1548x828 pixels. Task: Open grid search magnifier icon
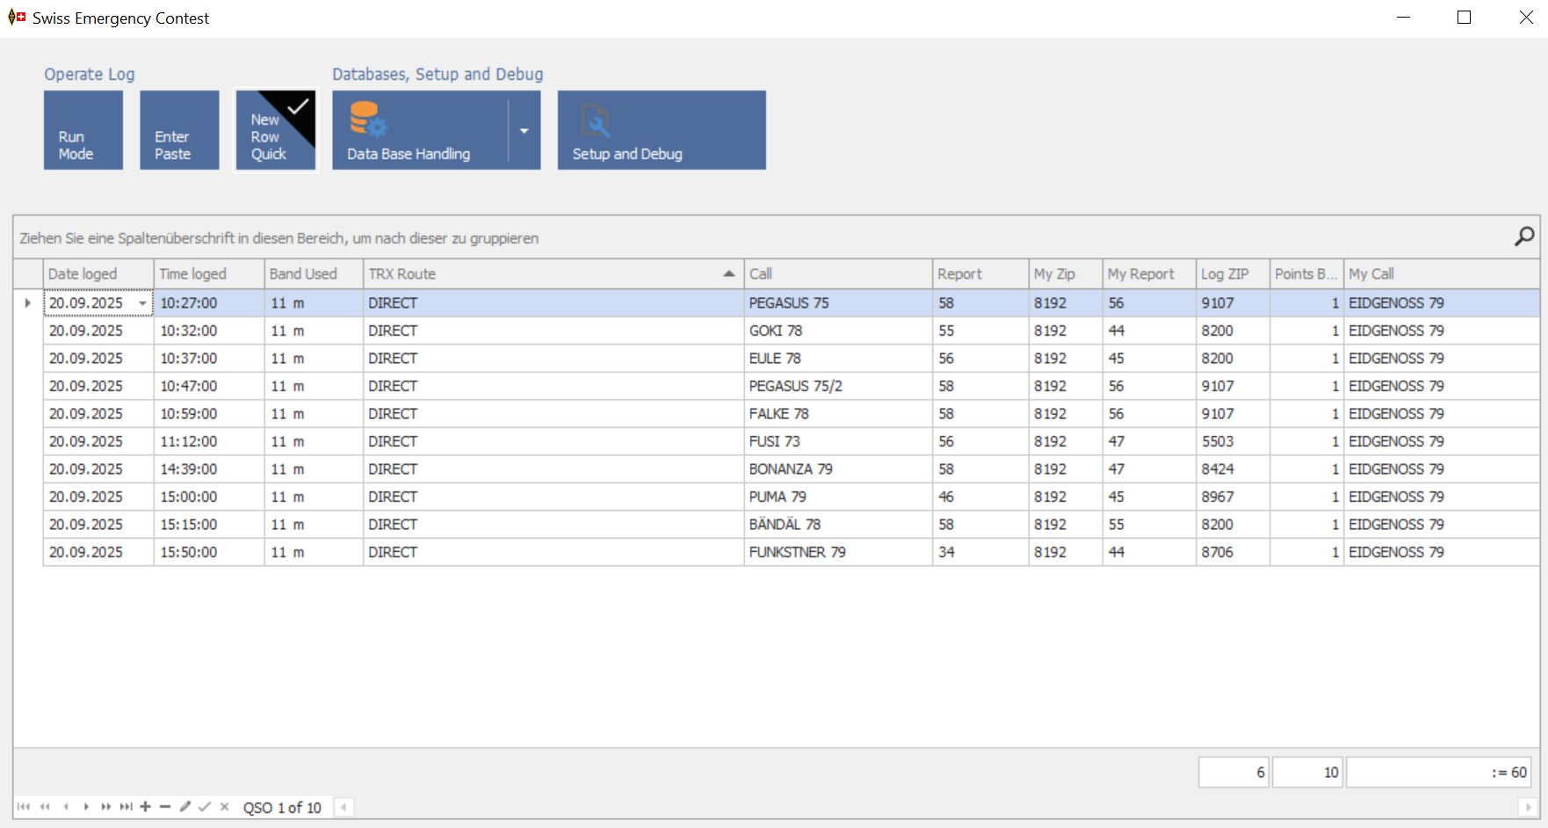click(x=1524, y=236)
